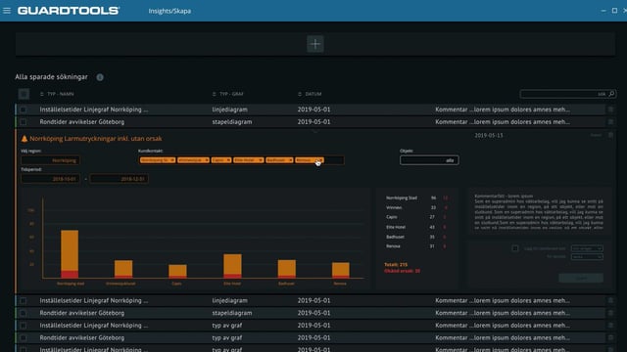
Task: Sort by the TYP - GRAF column
Action: click(228, 94)
